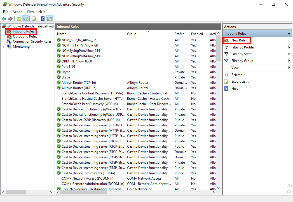Open the Help menu in the menu bar
The height and width of the screenshot is (202, 293).
pyautogui.click(x=42, y=11)
